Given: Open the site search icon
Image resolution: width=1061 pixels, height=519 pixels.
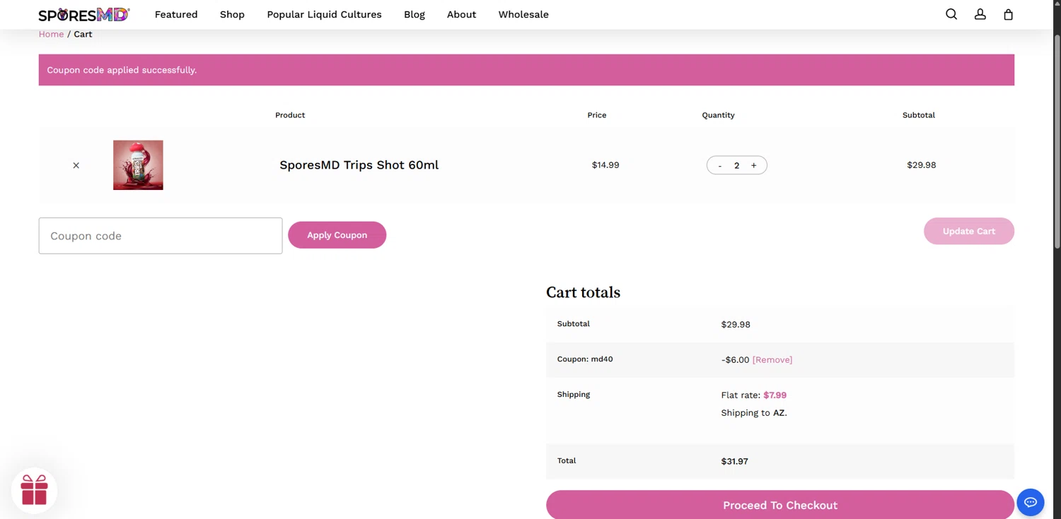Looking at the screenshot, I should coord(951,14).
